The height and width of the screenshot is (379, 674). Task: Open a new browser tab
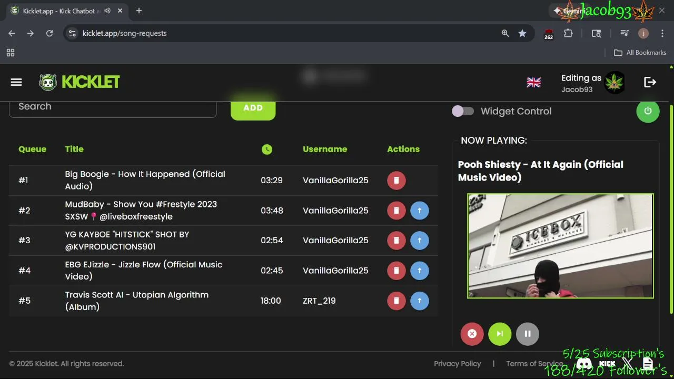pos(139,11)
